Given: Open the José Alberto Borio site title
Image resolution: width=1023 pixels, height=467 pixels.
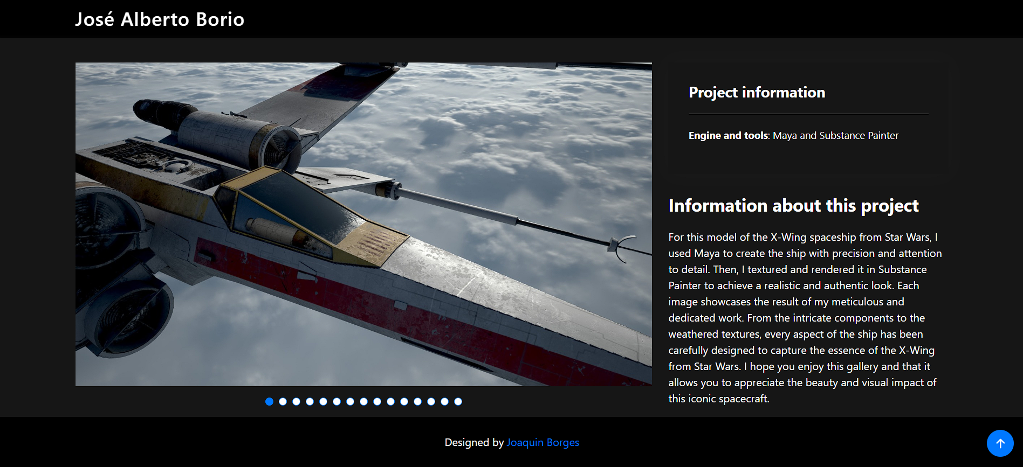Looking at the screenshot, I should (160, 19).
